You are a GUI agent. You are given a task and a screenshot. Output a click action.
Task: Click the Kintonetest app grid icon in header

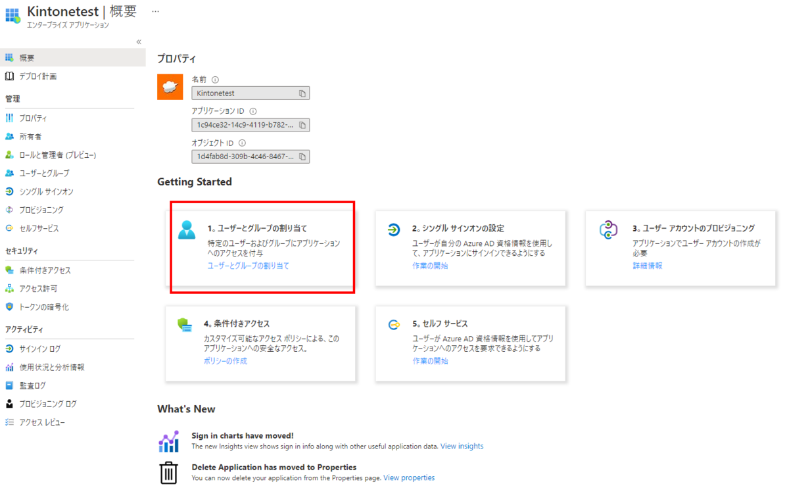(12, 15)
